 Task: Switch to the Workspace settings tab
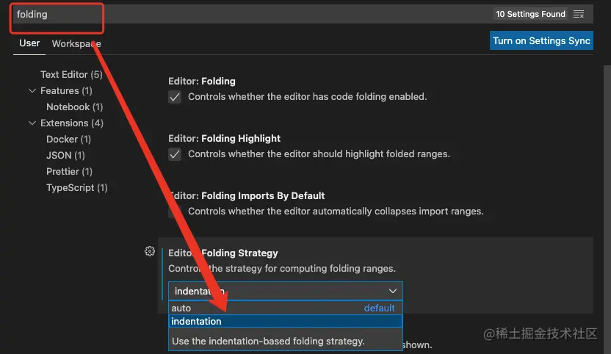[76, 43]
